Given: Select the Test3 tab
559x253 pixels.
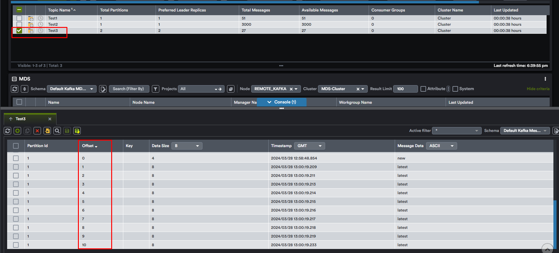Looking at the screenshot, I should tap(20, 119).
